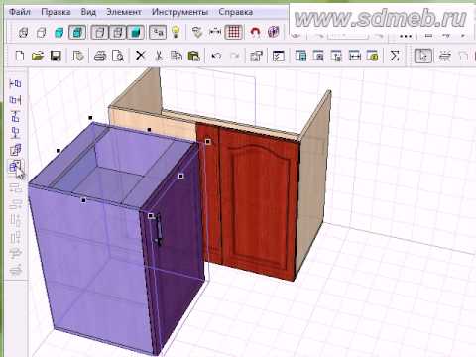Activate the selection pointer mode button

tap(422, 56)
